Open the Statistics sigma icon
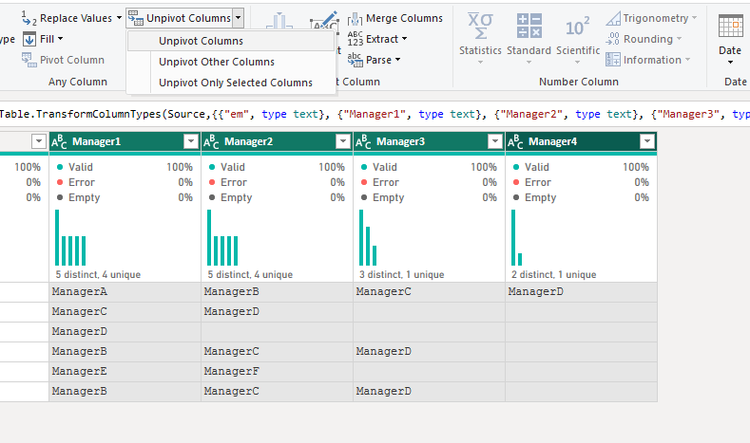The height and width of the screenshot is (443, 750). tap(480, 26)
